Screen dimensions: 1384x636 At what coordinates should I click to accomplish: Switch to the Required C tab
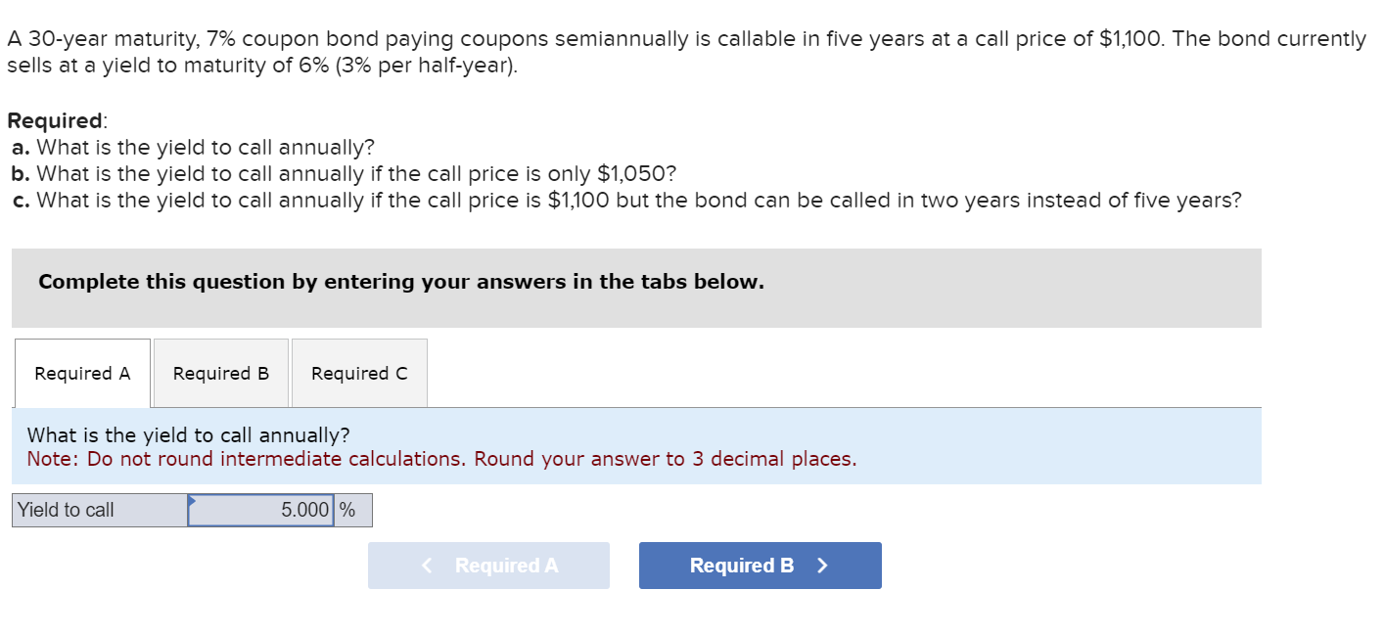point(359,373)
